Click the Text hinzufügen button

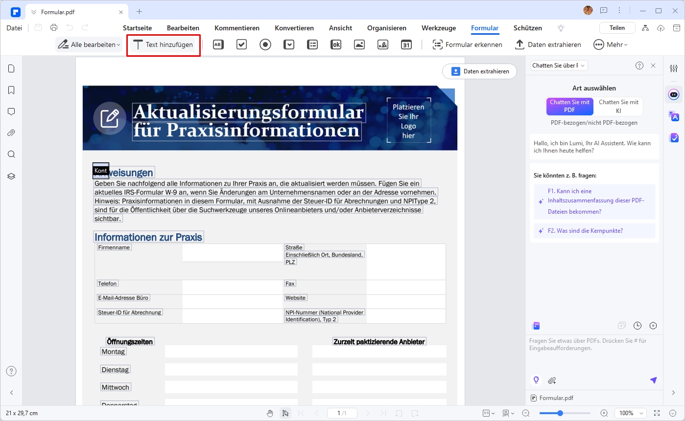[164, 44]
